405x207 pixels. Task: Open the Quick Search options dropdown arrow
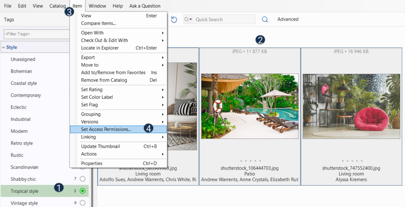click(x=188, y=19)
